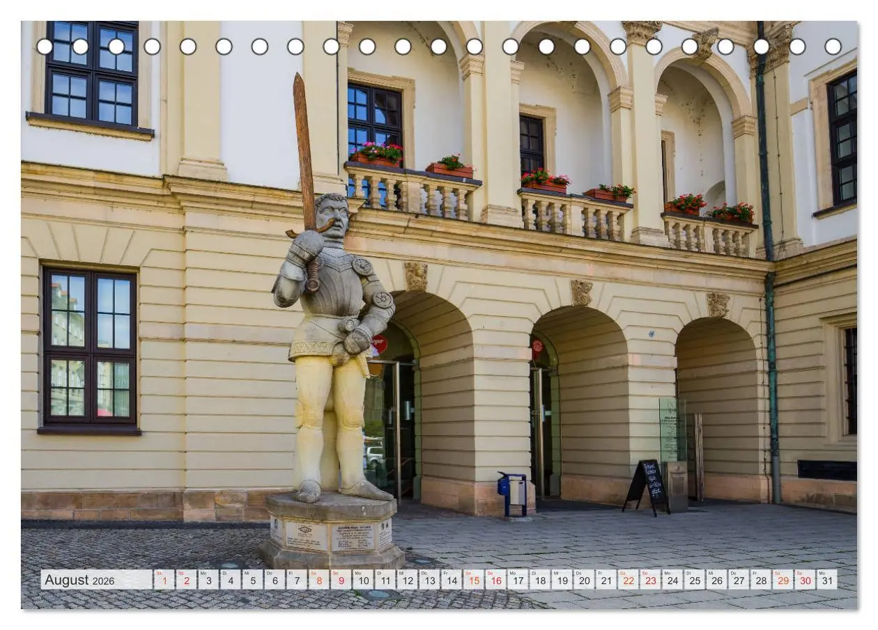Pick red weekend date 16

coord(495,579)
